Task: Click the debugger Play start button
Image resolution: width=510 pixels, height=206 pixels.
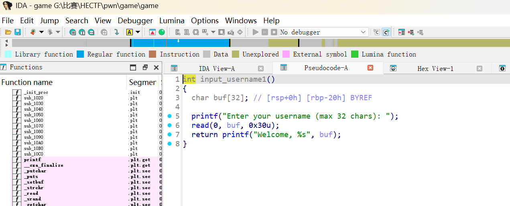Action: (x=256, y=32)
